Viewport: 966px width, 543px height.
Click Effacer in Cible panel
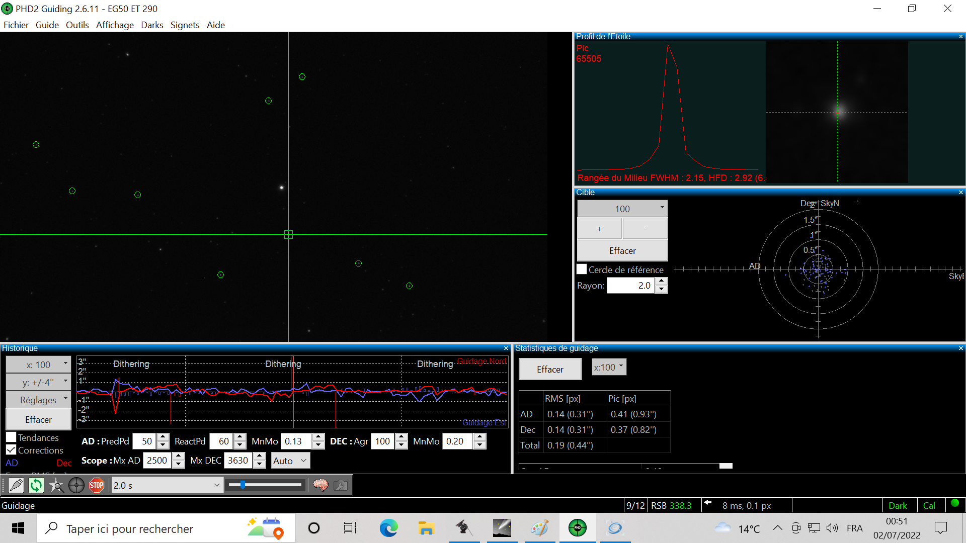[622, 250]
